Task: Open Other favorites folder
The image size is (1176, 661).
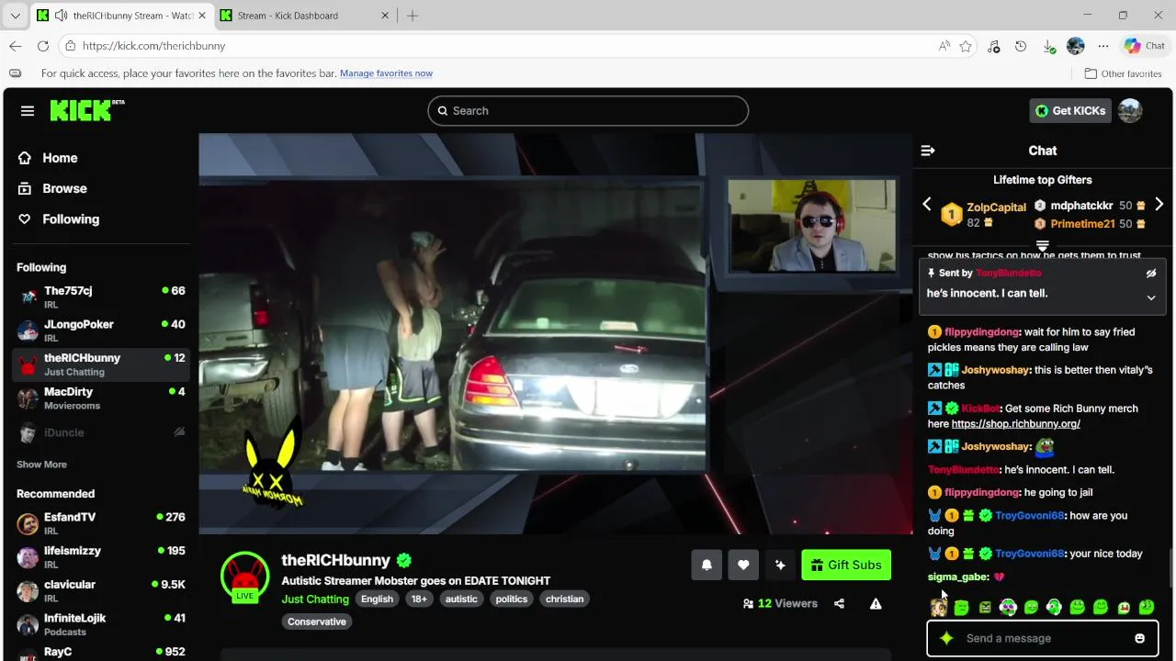Action: tap(1123, 73)
